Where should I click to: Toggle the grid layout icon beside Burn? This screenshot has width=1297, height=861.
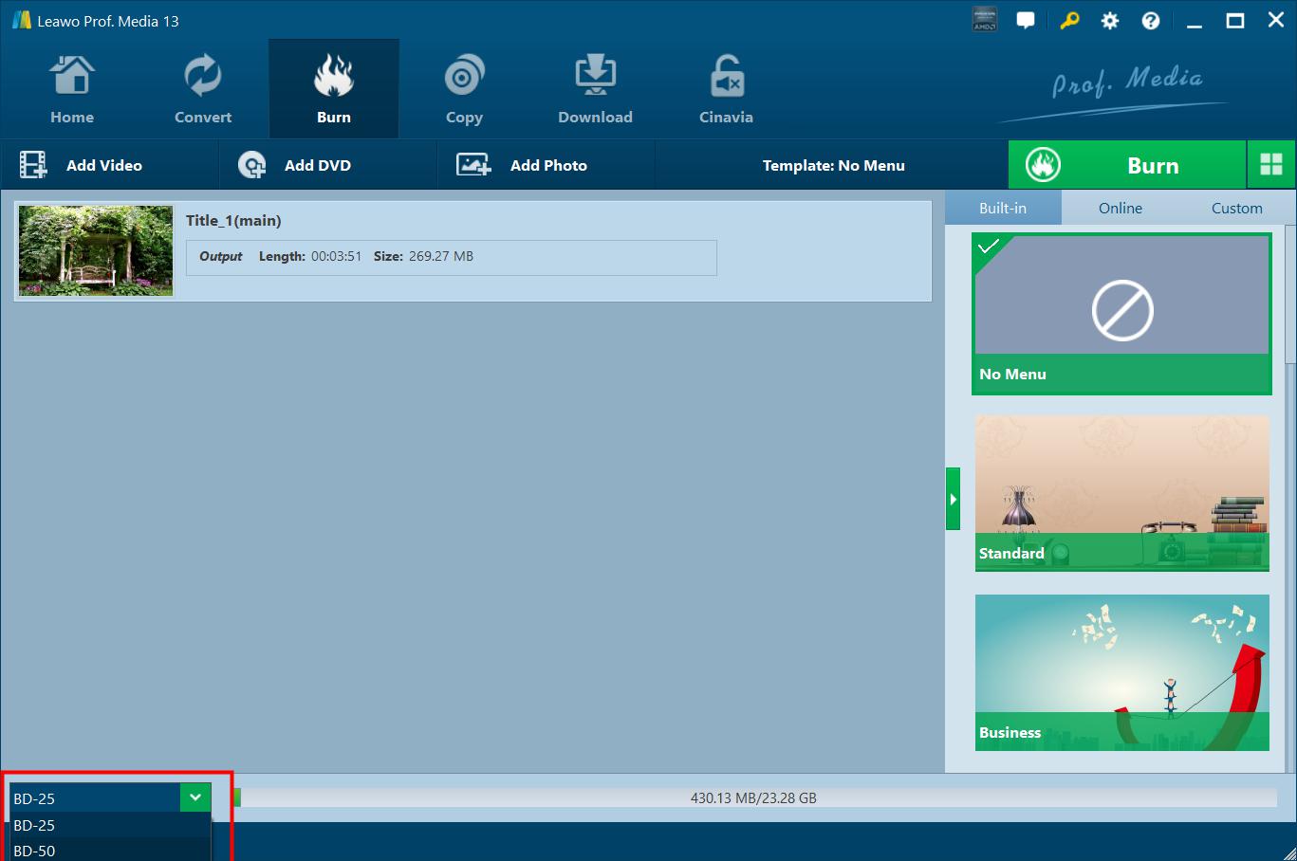click(1271, 165)
